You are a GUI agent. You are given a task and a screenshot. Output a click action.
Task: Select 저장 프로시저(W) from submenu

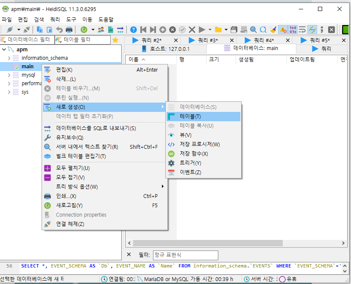click(x=203, y=145)
